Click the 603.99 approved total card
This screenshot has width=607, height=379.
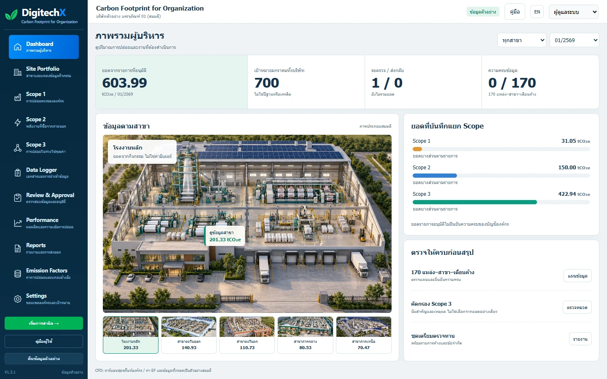172,82
